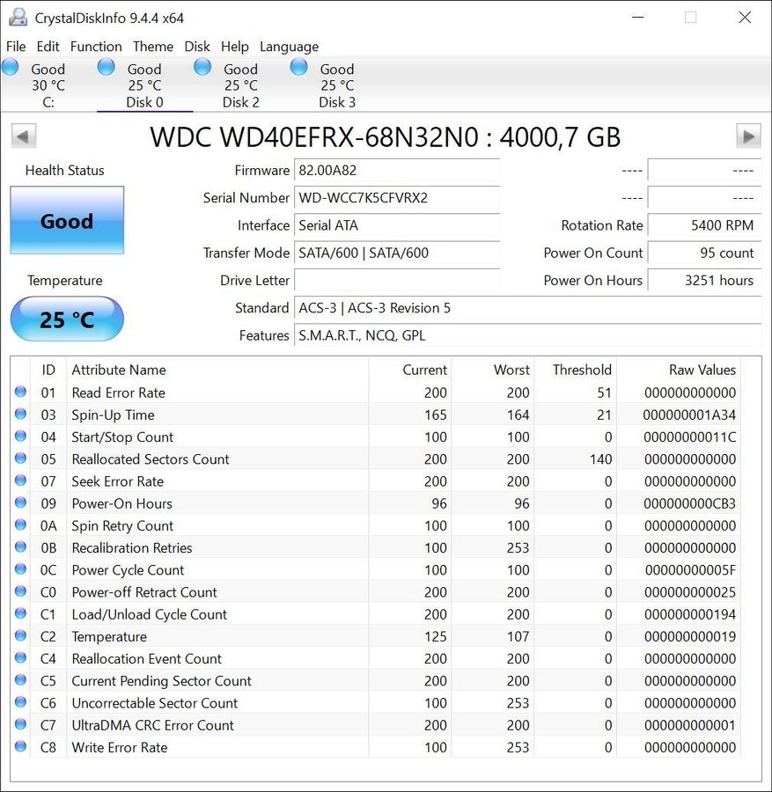Select the Disk 3 drive tab
772x792 pixels.
pyautogui.click(x=337, y=102)
